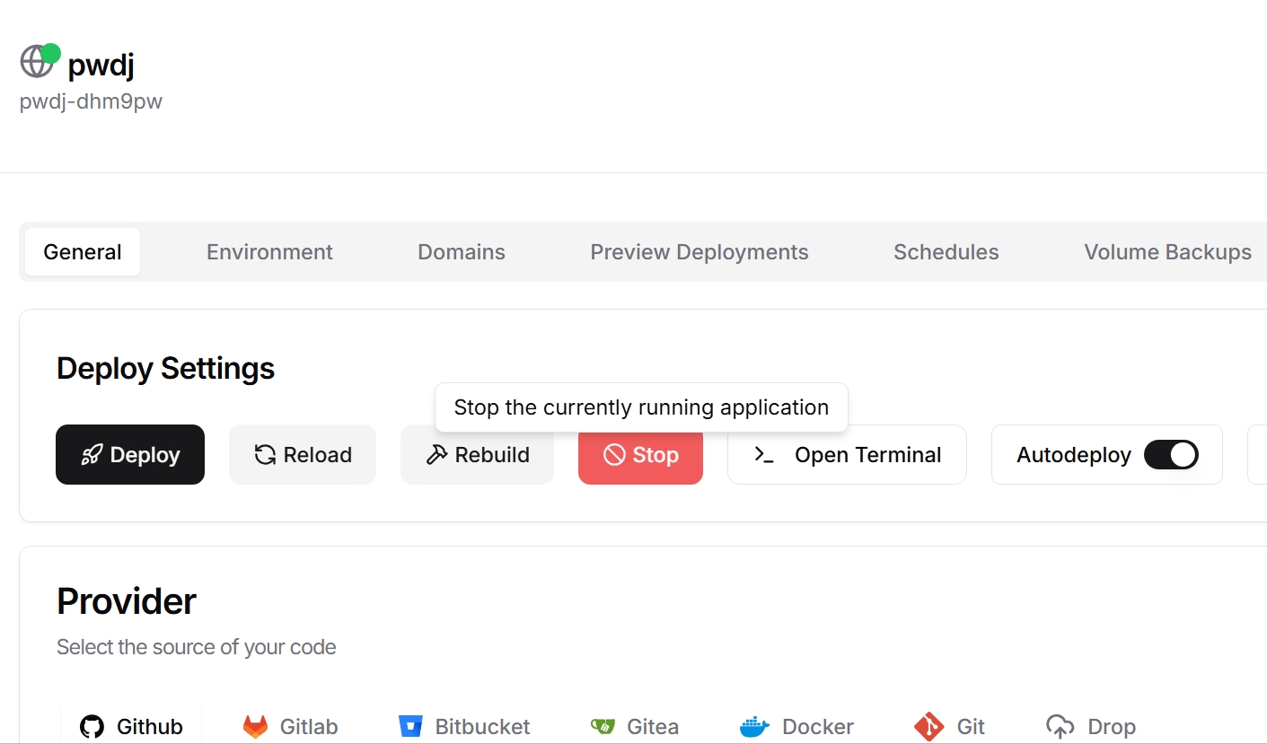Stop the running application
The height and width of the screenshot is (744, 1267).
tap(640, 455)
